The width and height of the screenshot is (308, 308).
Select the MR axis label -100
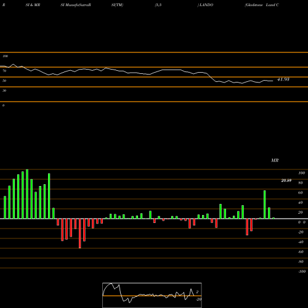(302, 272)
